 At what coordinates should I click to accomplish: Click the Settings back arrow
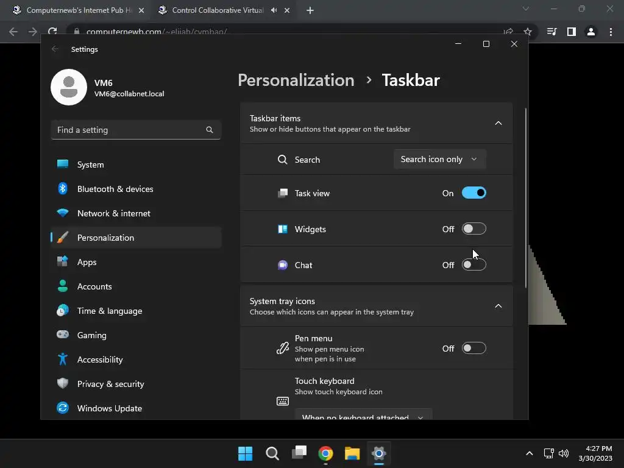tap(55, 49)
